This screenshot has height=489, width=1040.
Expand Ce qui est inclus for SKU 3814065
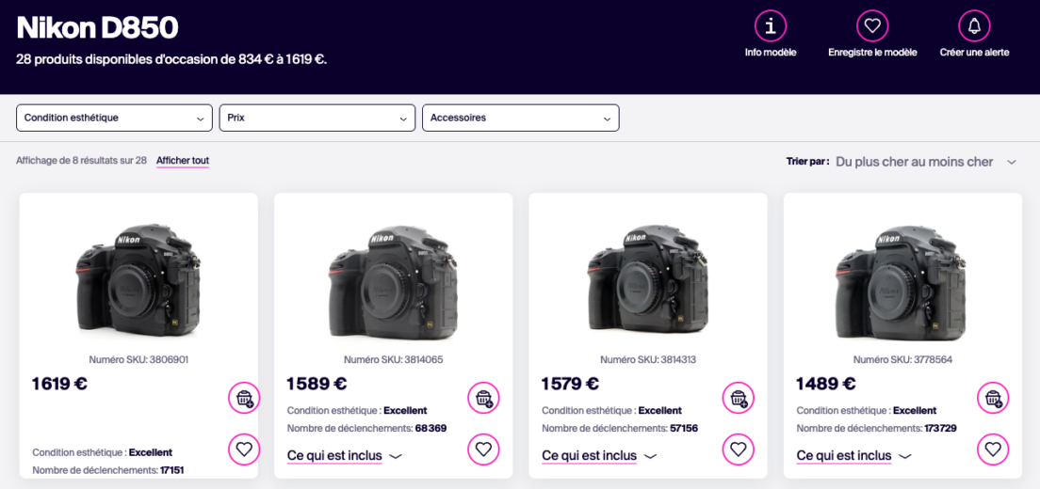click(x=344, y=456)
